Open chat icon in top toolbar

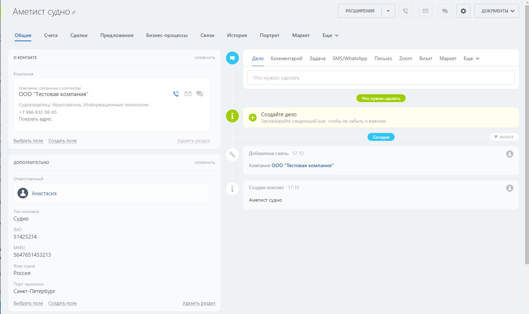445,11
